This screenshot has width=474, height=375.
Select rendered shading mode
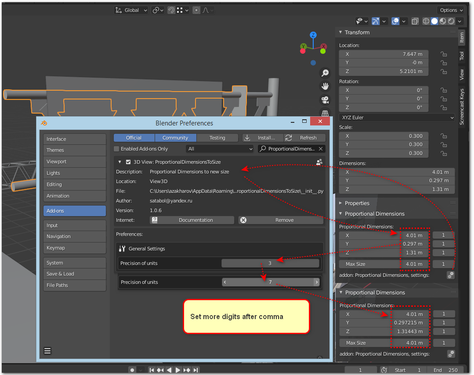(451, 21)
